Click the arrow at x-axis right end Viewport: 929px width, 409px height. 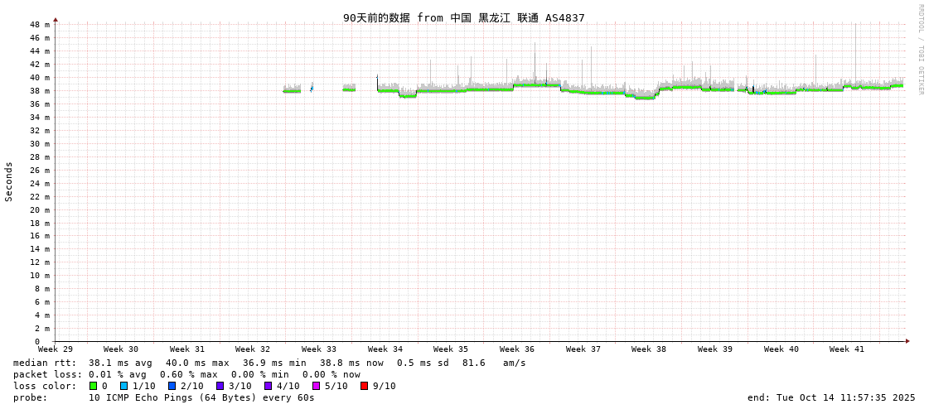tap(907, 341)
